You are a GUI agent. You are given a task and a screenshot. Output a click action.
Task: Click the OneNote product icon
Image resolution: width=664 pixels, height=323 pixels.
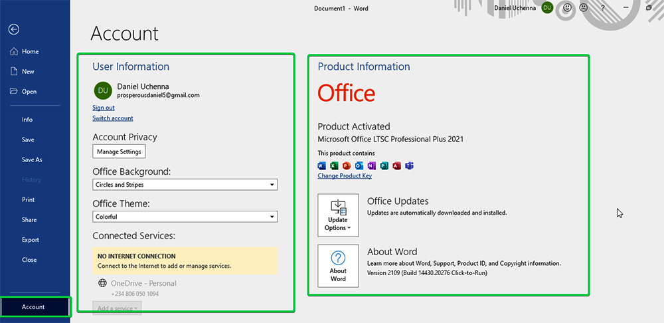(x=371, y=165)
